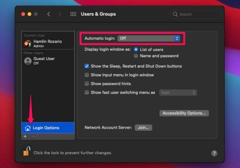Image resolution: width=240 pixels, height=168 pixels.
Task: Open the fast user switching Icon dropdown
Action: pos(178,93)
